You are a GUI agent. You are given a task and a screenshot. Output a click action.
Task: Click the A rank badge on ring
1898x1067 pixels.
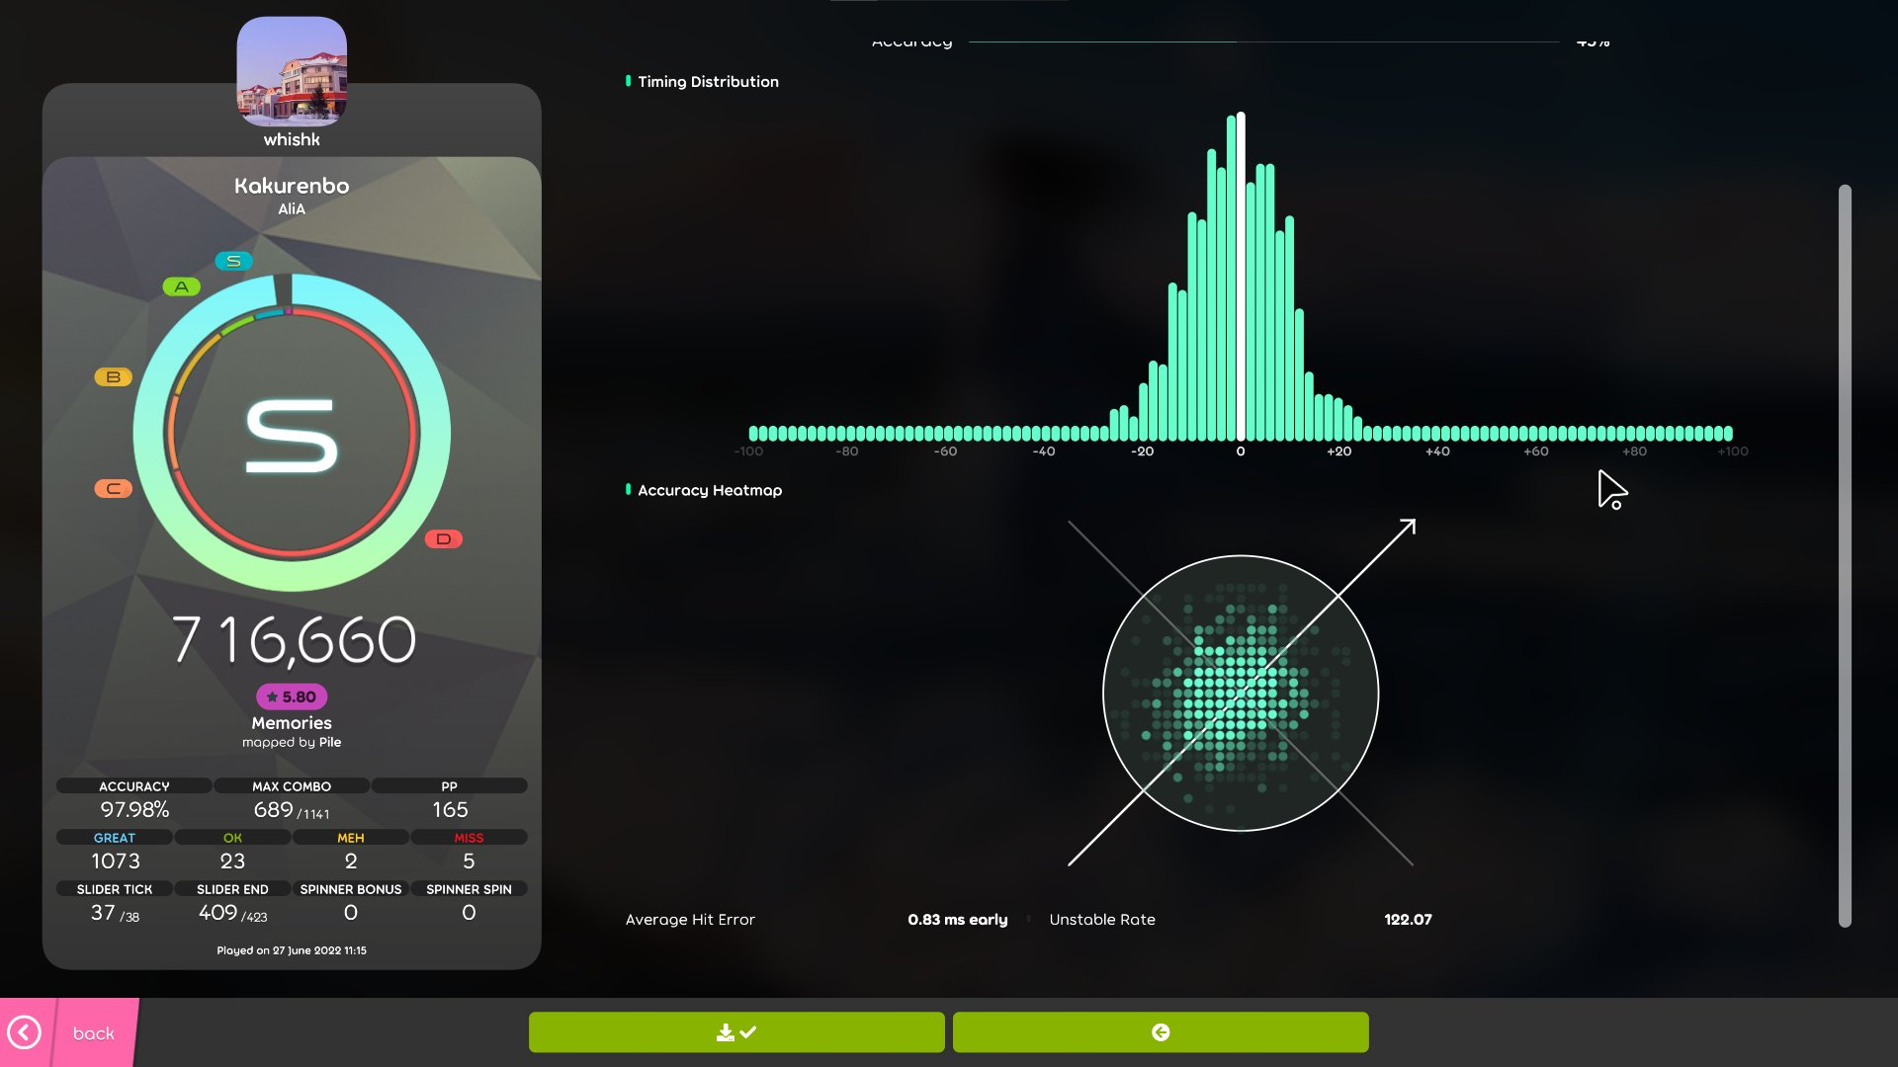click(x=182, y=287)
